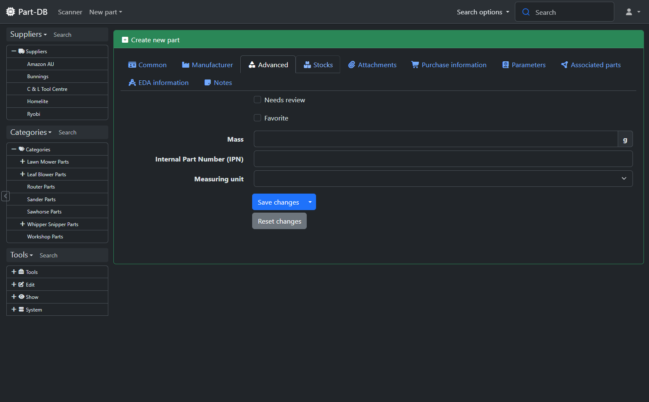Open the New part dropdown menu
The height and width of the screenshot is (402, 649).
pyautogui.click(x=106, y=12)
